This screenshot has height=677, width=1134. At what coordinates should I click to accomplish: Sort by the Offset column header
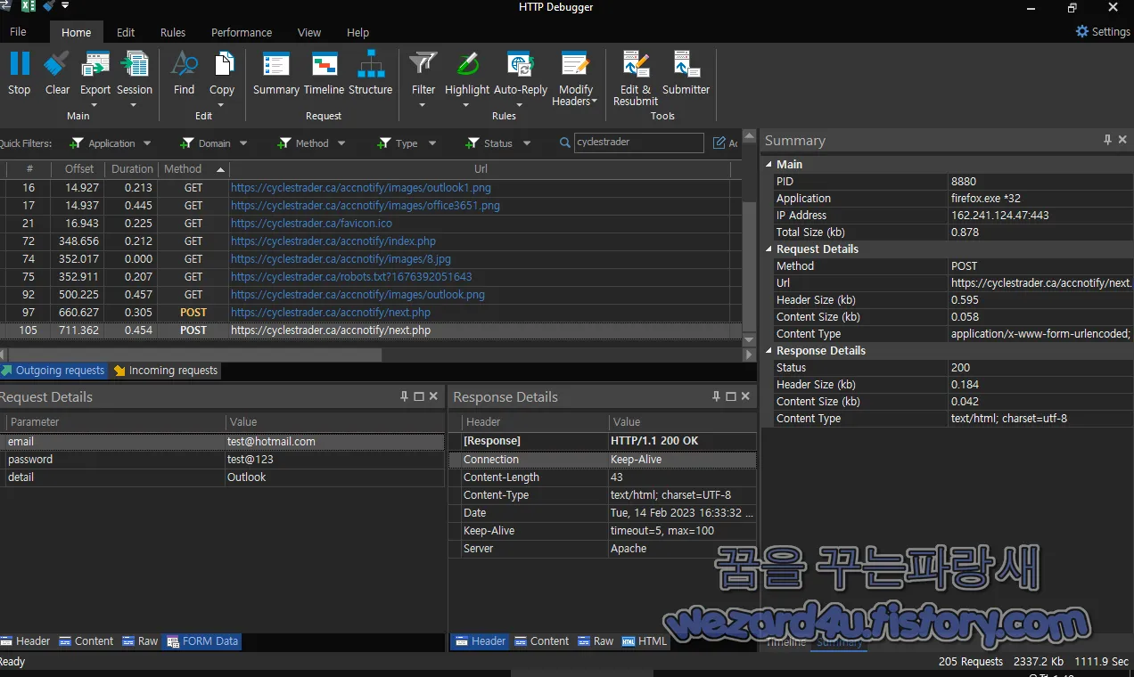click(x=79, y=169)
